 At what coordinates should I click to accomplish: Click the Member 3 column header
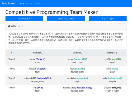click(112, 53)
